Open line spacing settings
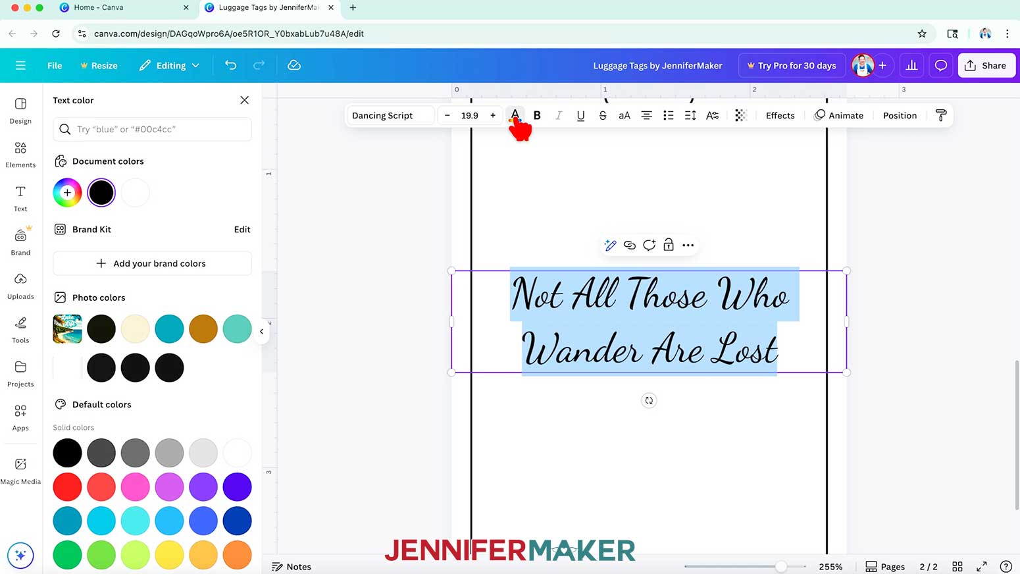This screenshot has height=574, width=1020. pyautogui.click(x=690, y=115)
